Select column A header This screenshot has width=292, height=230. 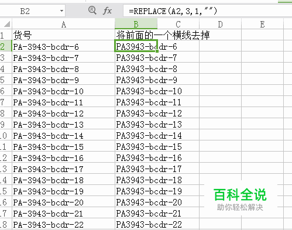pos(63,24)
